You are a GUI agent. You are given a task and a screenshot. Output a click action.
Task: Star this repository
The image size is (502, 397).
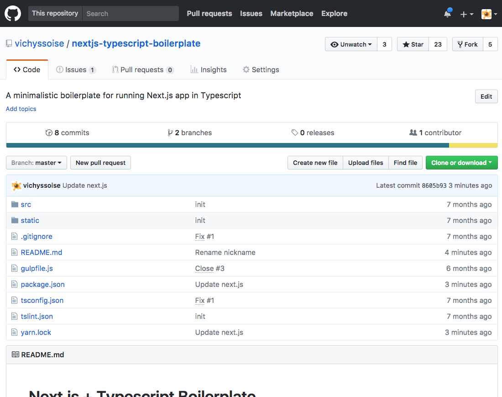click(x=413, y=44)
